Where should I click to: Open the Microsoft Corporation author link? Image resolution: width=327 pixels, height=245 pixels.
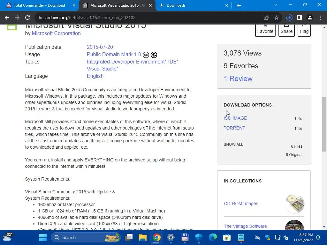click(56, 33)
